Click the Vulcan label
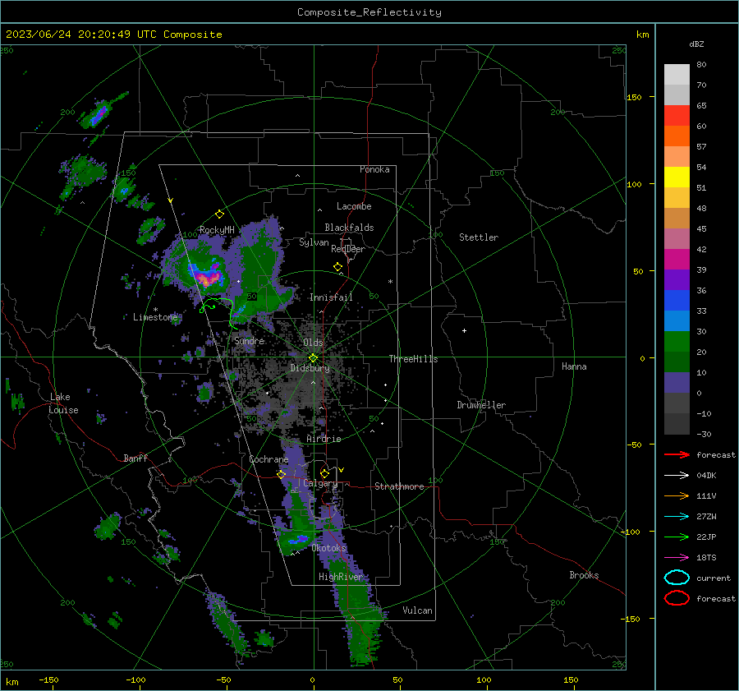Image resolution: width=739 pixels, height=691 pixels. coord(417,610)
